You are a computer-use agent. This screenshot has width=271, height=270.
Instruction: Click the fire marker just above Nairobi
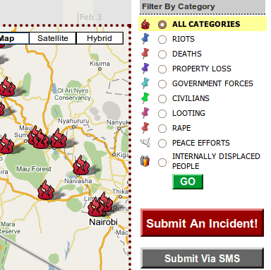[96, 207]
